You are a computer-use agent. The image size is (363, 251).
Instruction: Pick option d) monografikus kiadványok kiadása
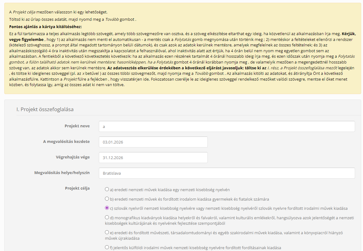tap(107, 217)
